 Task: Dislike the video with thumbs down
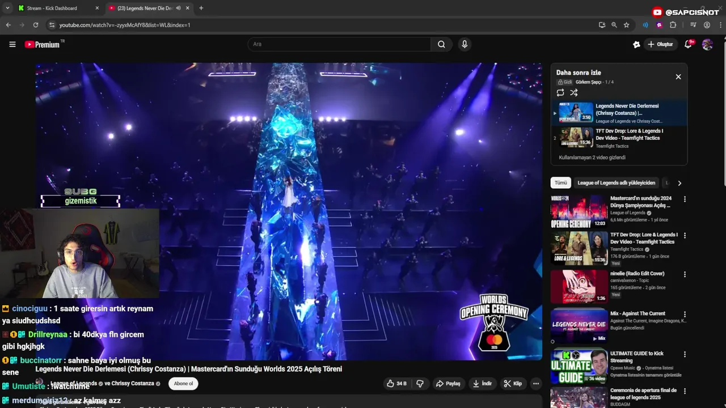420,384
